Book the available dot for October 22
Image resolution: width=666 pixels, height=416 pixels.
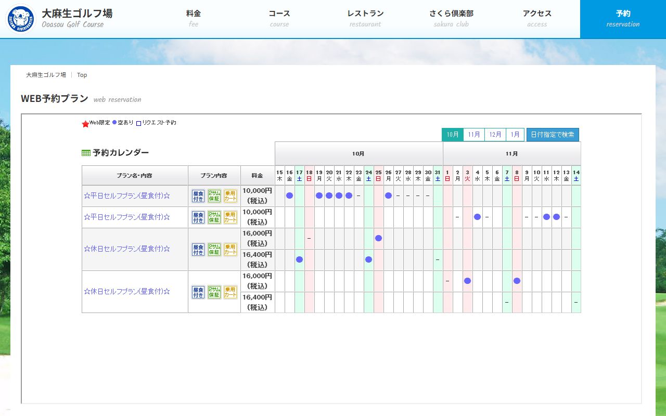coord(349,196)
